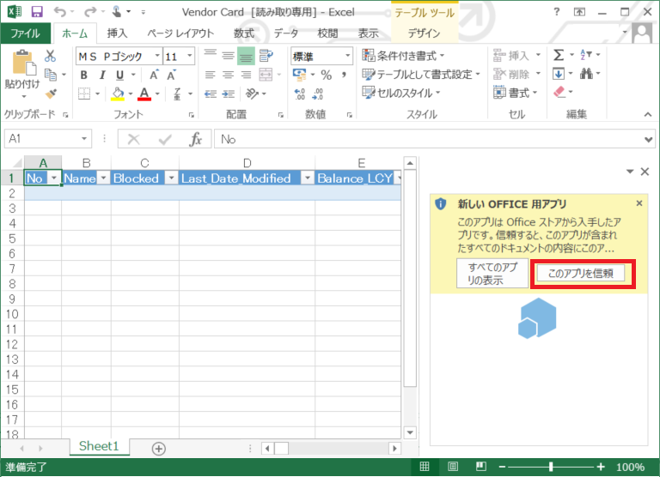
Task: Open the Last_Date_Modified filter dropdown
Action: (308, 178)
